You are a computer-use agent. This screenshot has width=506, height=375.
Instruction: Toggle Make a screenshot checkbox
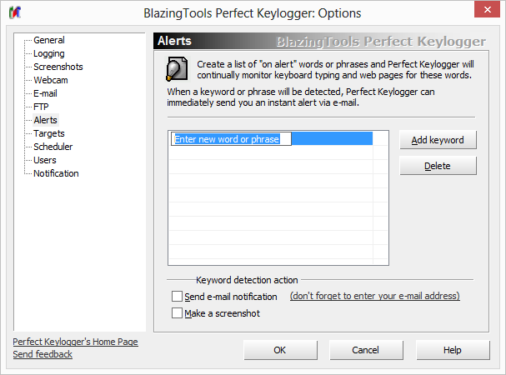click(177, 313)
